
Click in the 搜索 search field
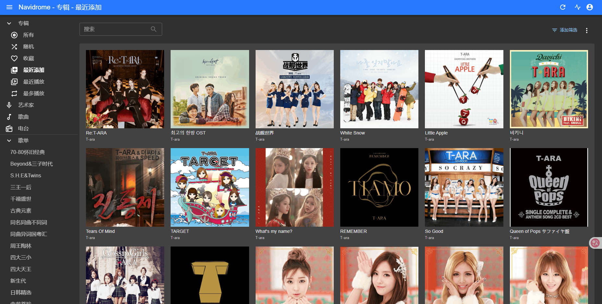[x=115, y=29]
